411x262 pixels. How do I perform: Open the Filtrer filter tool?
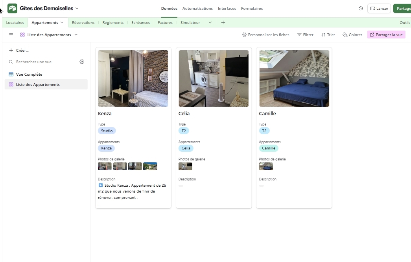pyautogui.click(x=305, y=35)
